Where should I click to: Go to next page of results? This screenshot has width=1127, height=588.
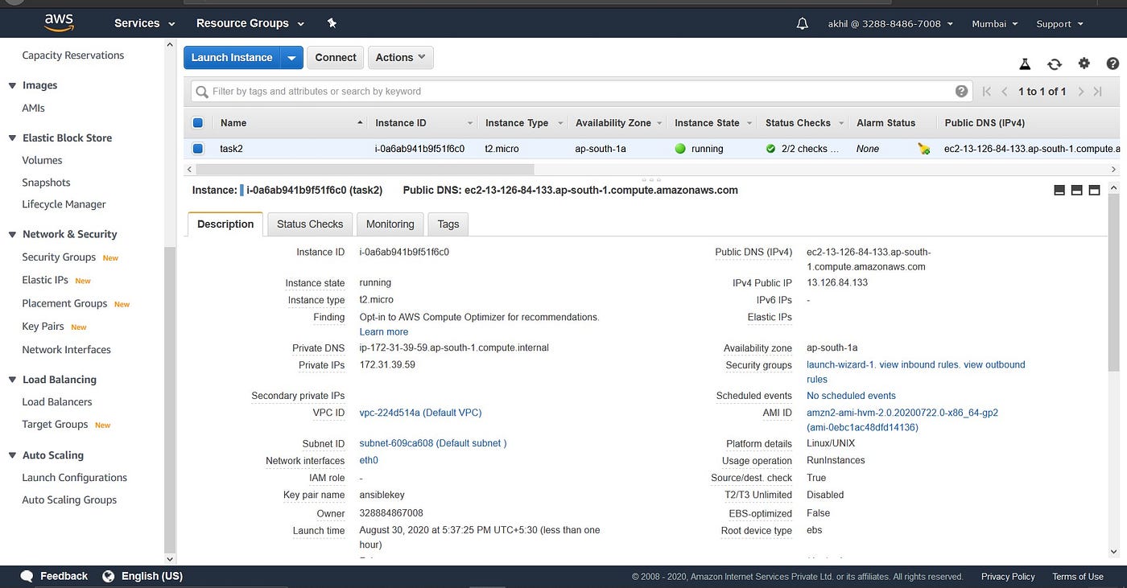pyautogui.click(x=1080, y=92)
